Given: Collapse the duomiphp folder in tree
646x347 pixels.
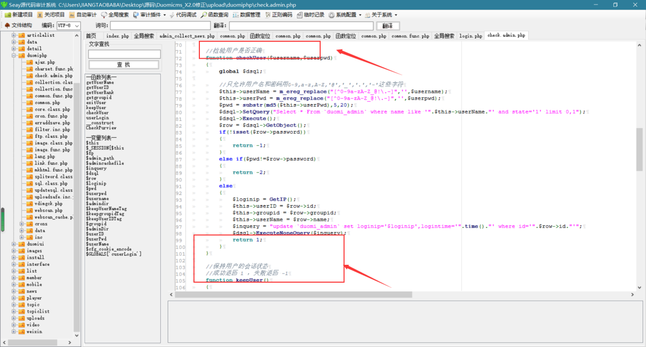Looking at the screenshot, I should click(x=14, y=55).
